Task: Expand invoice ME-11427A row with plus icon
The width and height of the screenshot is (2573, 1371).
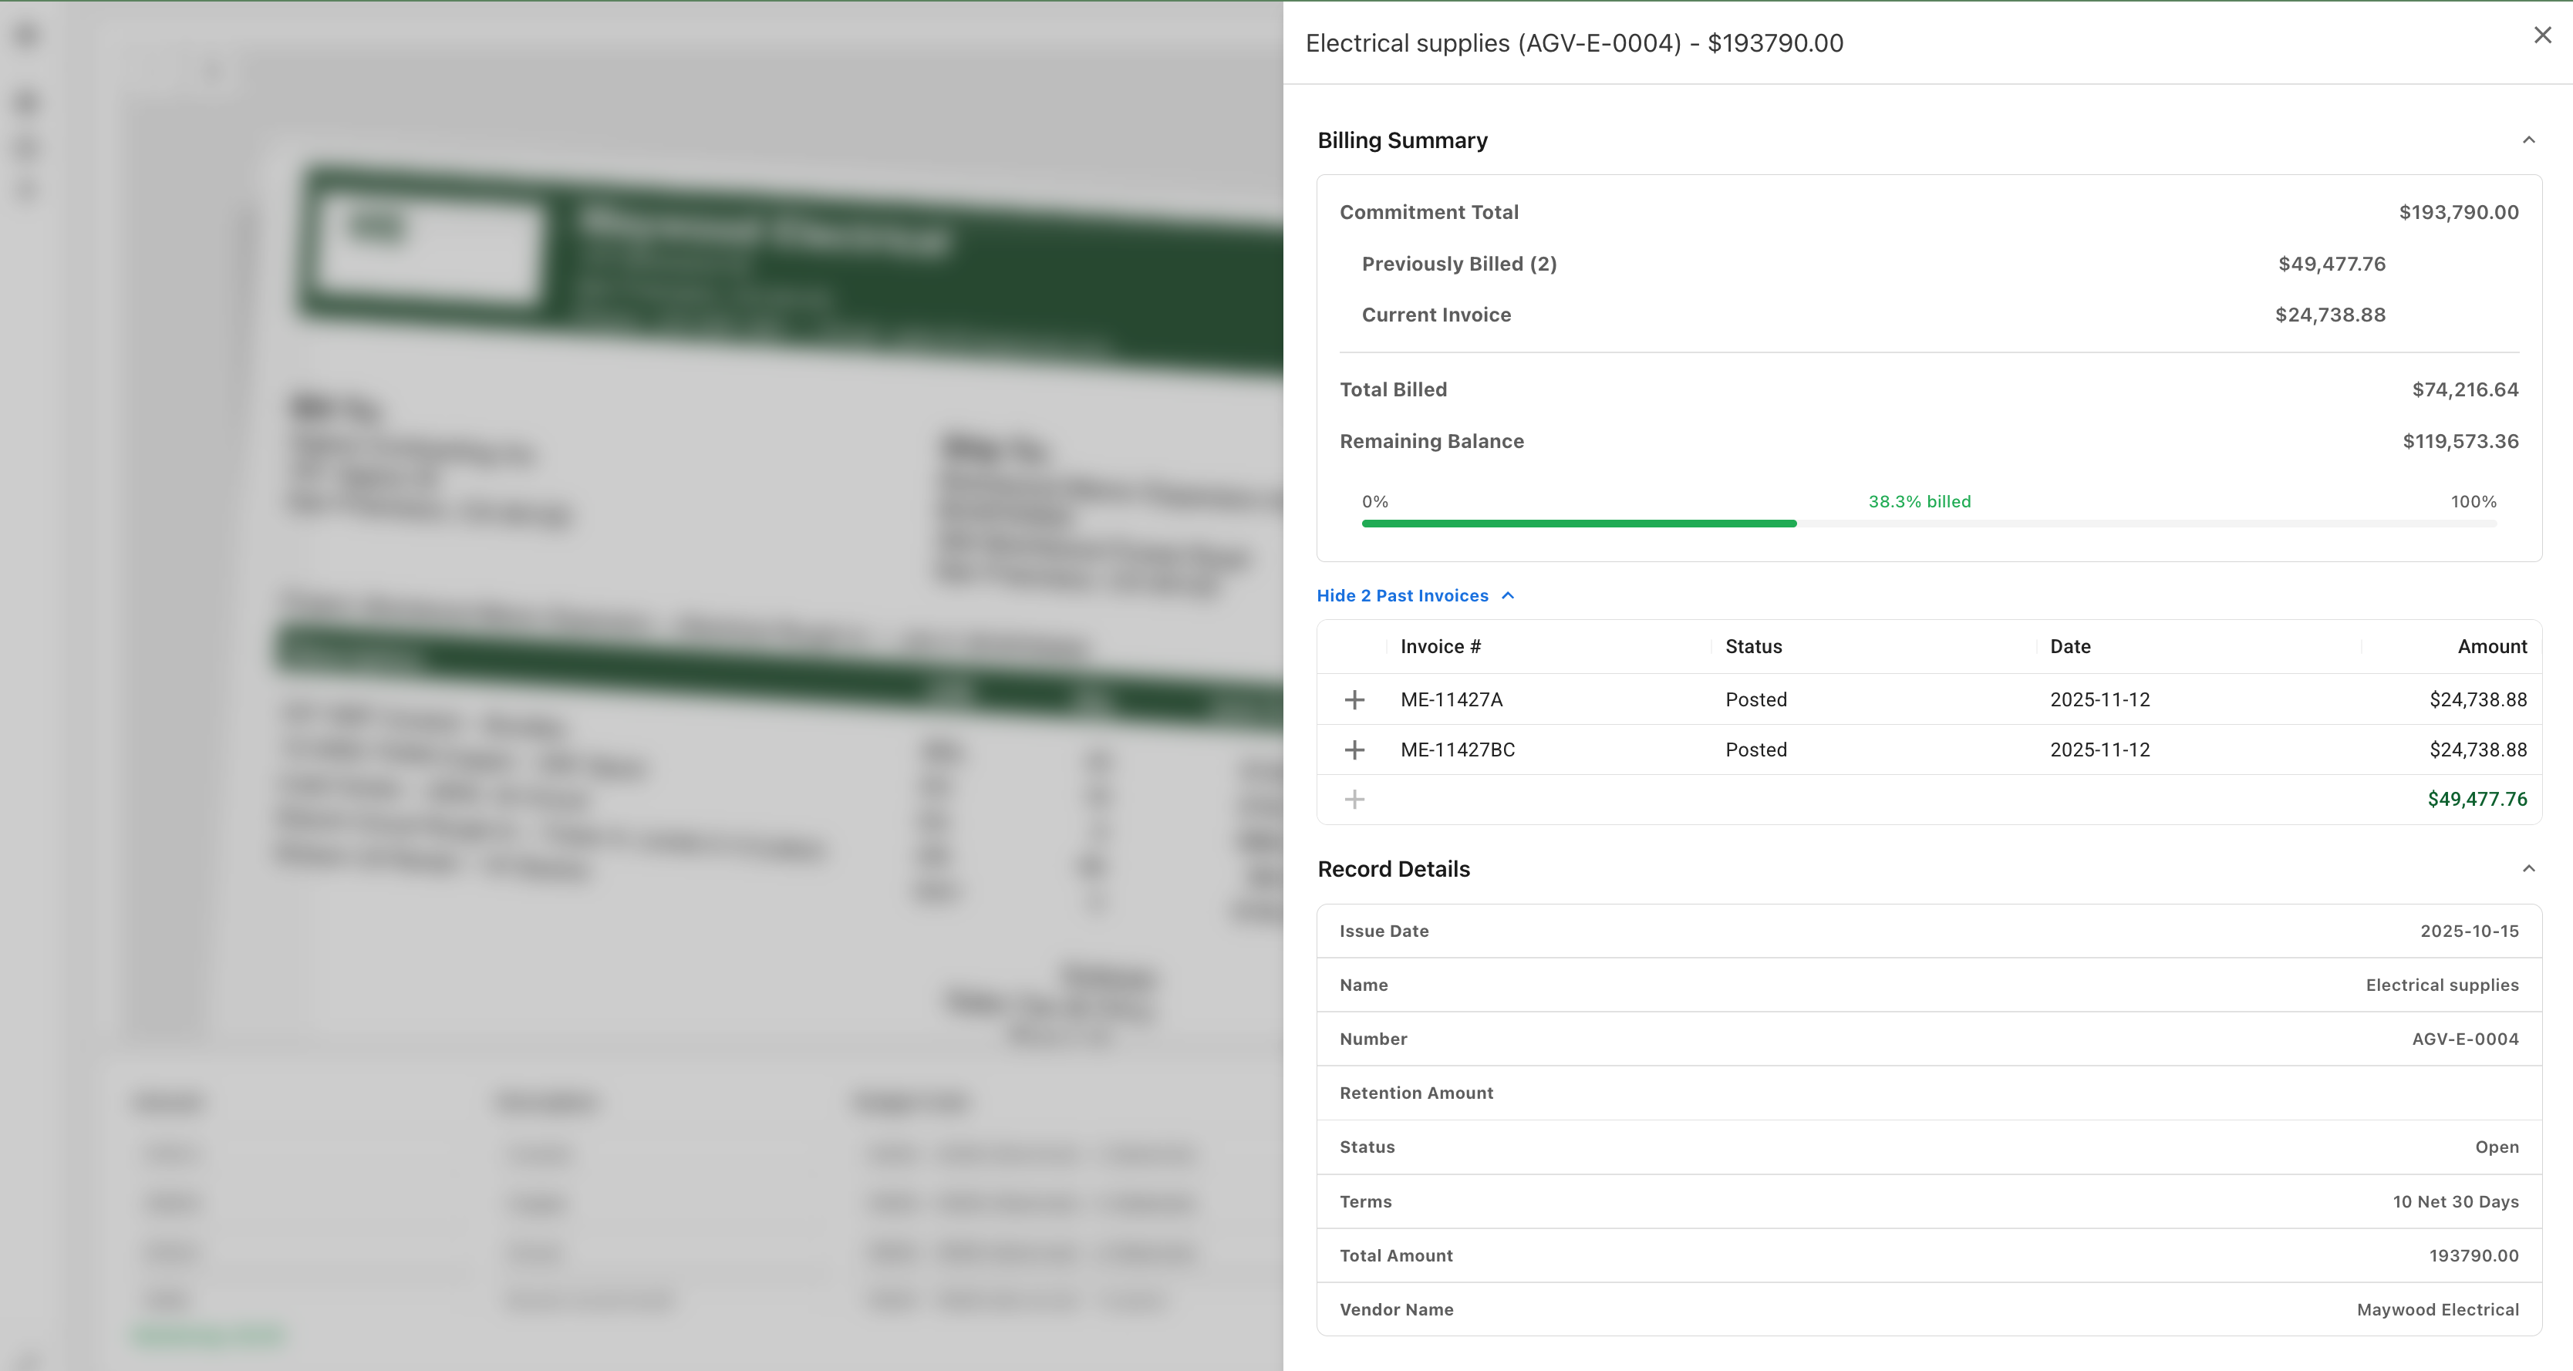Action: tap(1354, 700)
